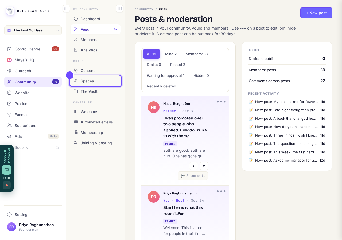Click the Automated emails envelope icon
This screenshot has height=240, width=342.
point(76,122)
